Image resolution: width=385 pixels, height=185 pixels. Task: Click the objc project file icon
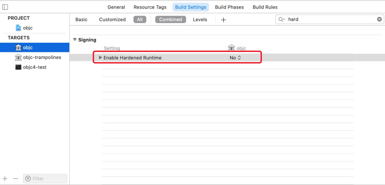(x=18, y=28)
